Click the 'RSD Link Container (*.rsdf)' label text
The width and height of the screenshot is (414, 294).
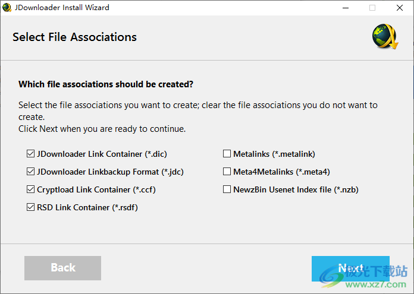[87, 207]
